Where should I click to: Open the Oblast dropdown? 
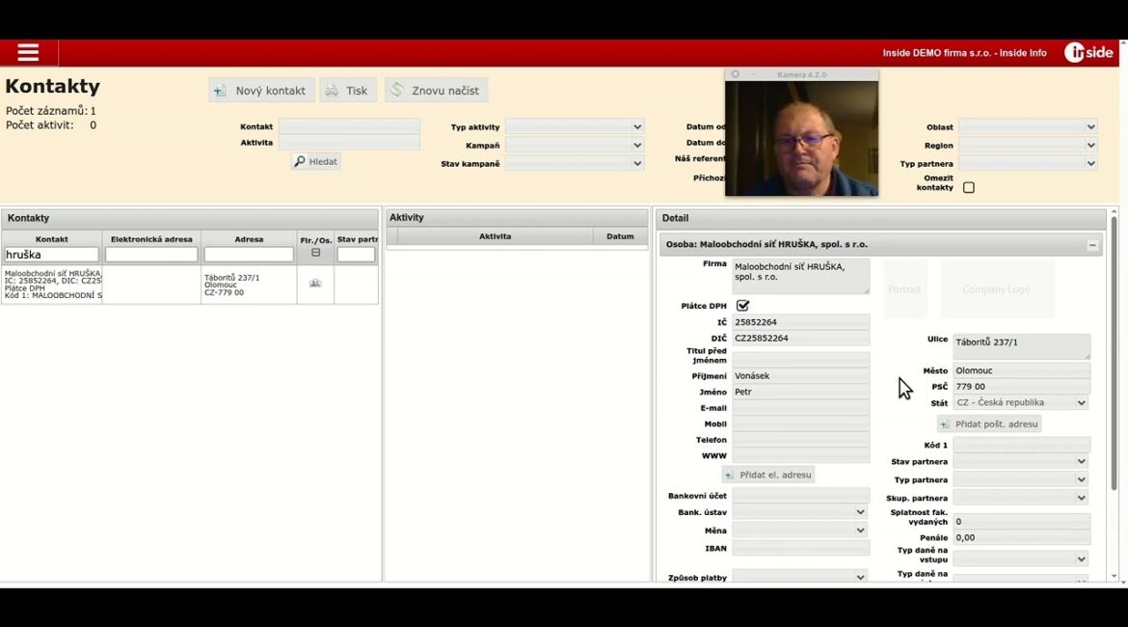[x=1028, y=126]
